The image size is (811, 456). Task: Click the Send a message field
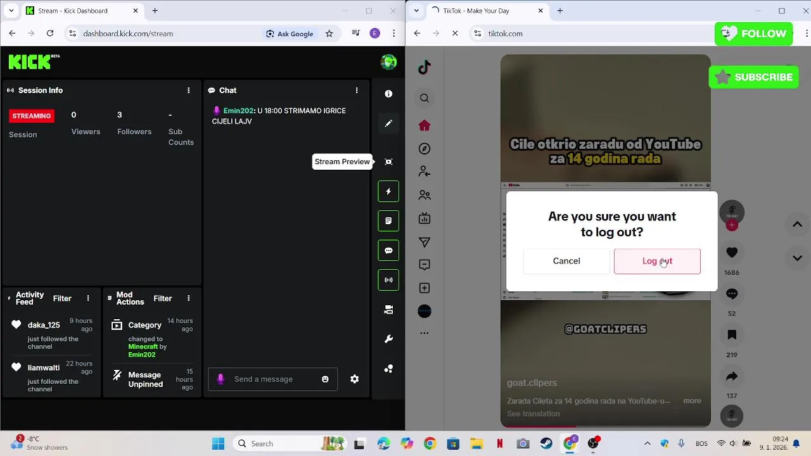(x=272, y=379)
